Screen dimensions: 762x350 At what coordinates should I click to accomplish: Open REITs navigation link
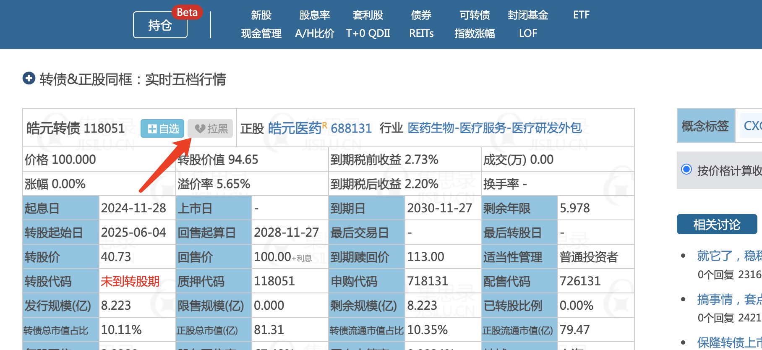[x=421, y=33]
